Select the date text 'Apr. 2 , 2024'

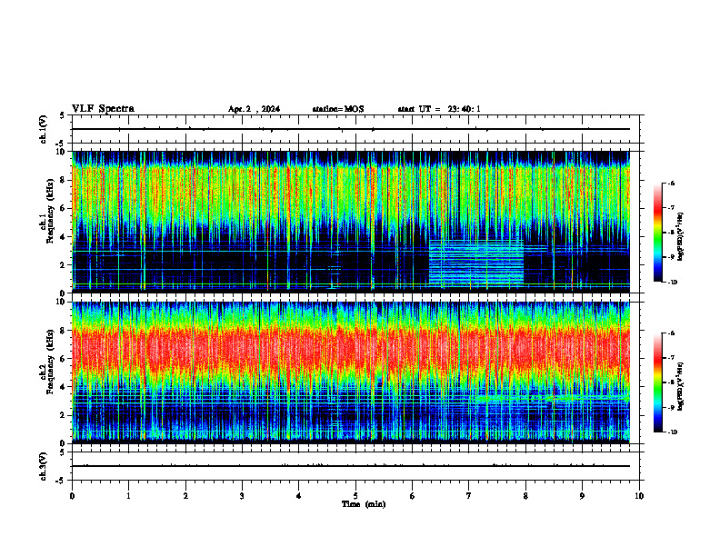click(x=254, y=109)
